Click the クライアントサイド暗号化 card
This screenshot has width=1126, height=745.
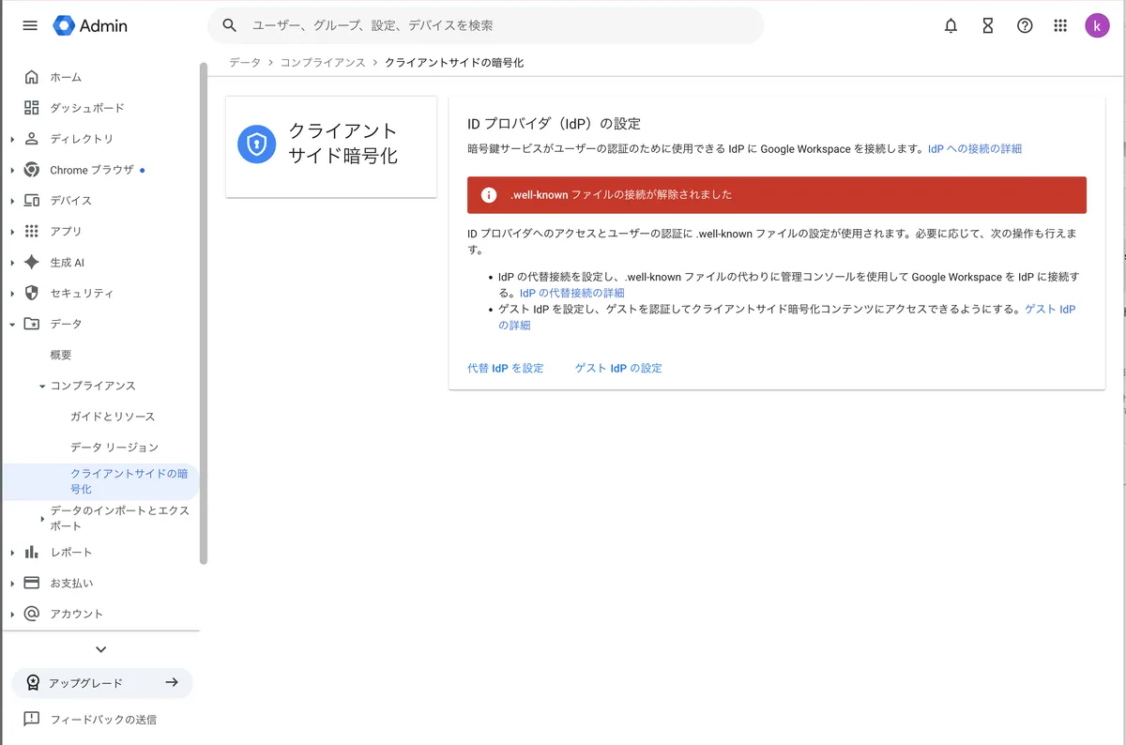click(331, 146)
